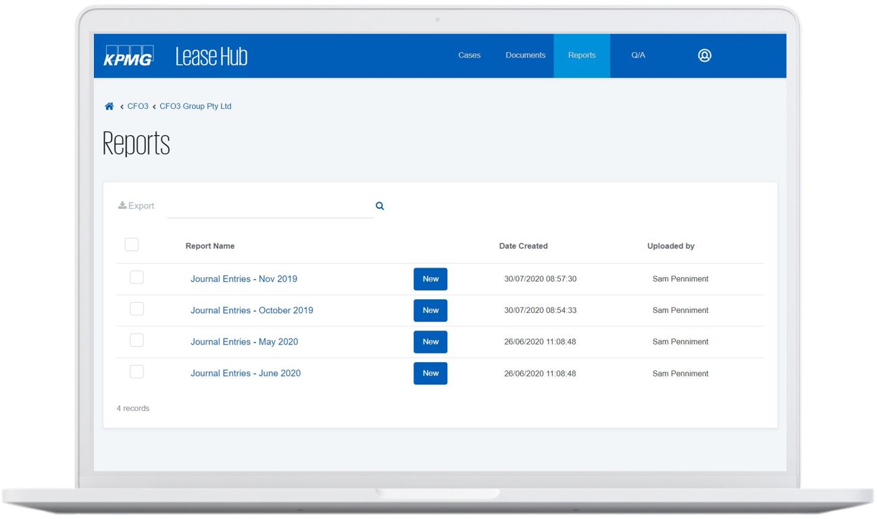Image resolution: width=877 pixels, height=519 pixels.
Task: Click the search magnifier icon
Action: coord(380,206)
